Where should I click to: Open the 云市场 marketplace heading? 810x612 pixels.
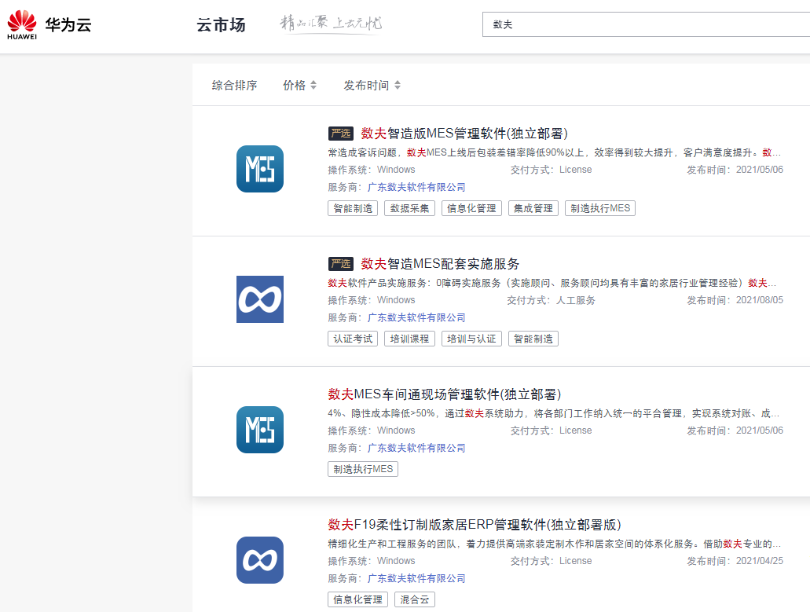click(221, 25)
